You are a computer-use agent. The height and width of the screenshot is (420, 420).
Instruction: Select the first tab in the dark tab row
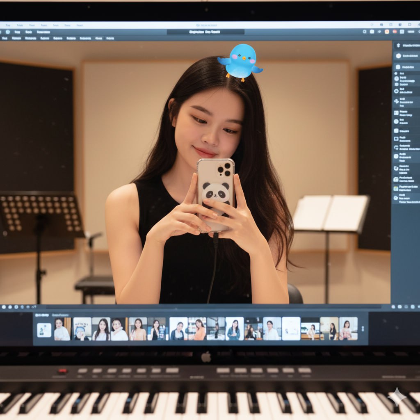click(5, 38)
